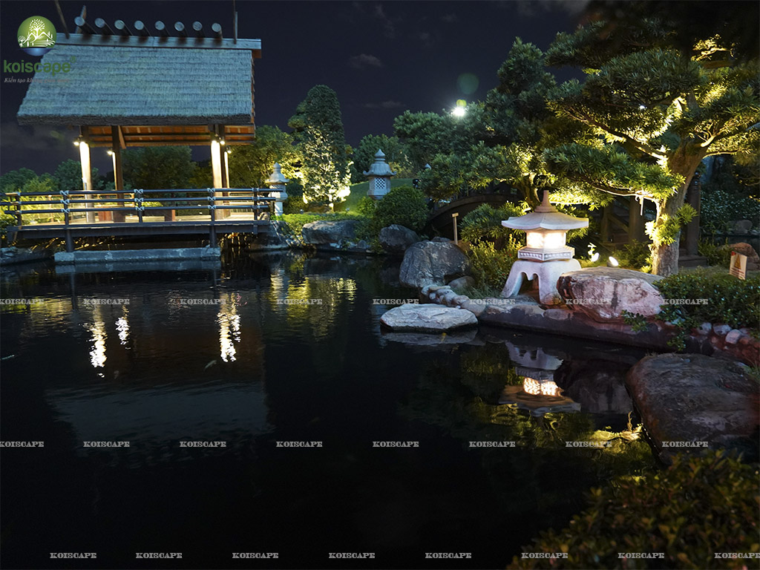760x570 pixels.
Task: Select the large dark boulder in the foreground
Action: click(690, 401)
